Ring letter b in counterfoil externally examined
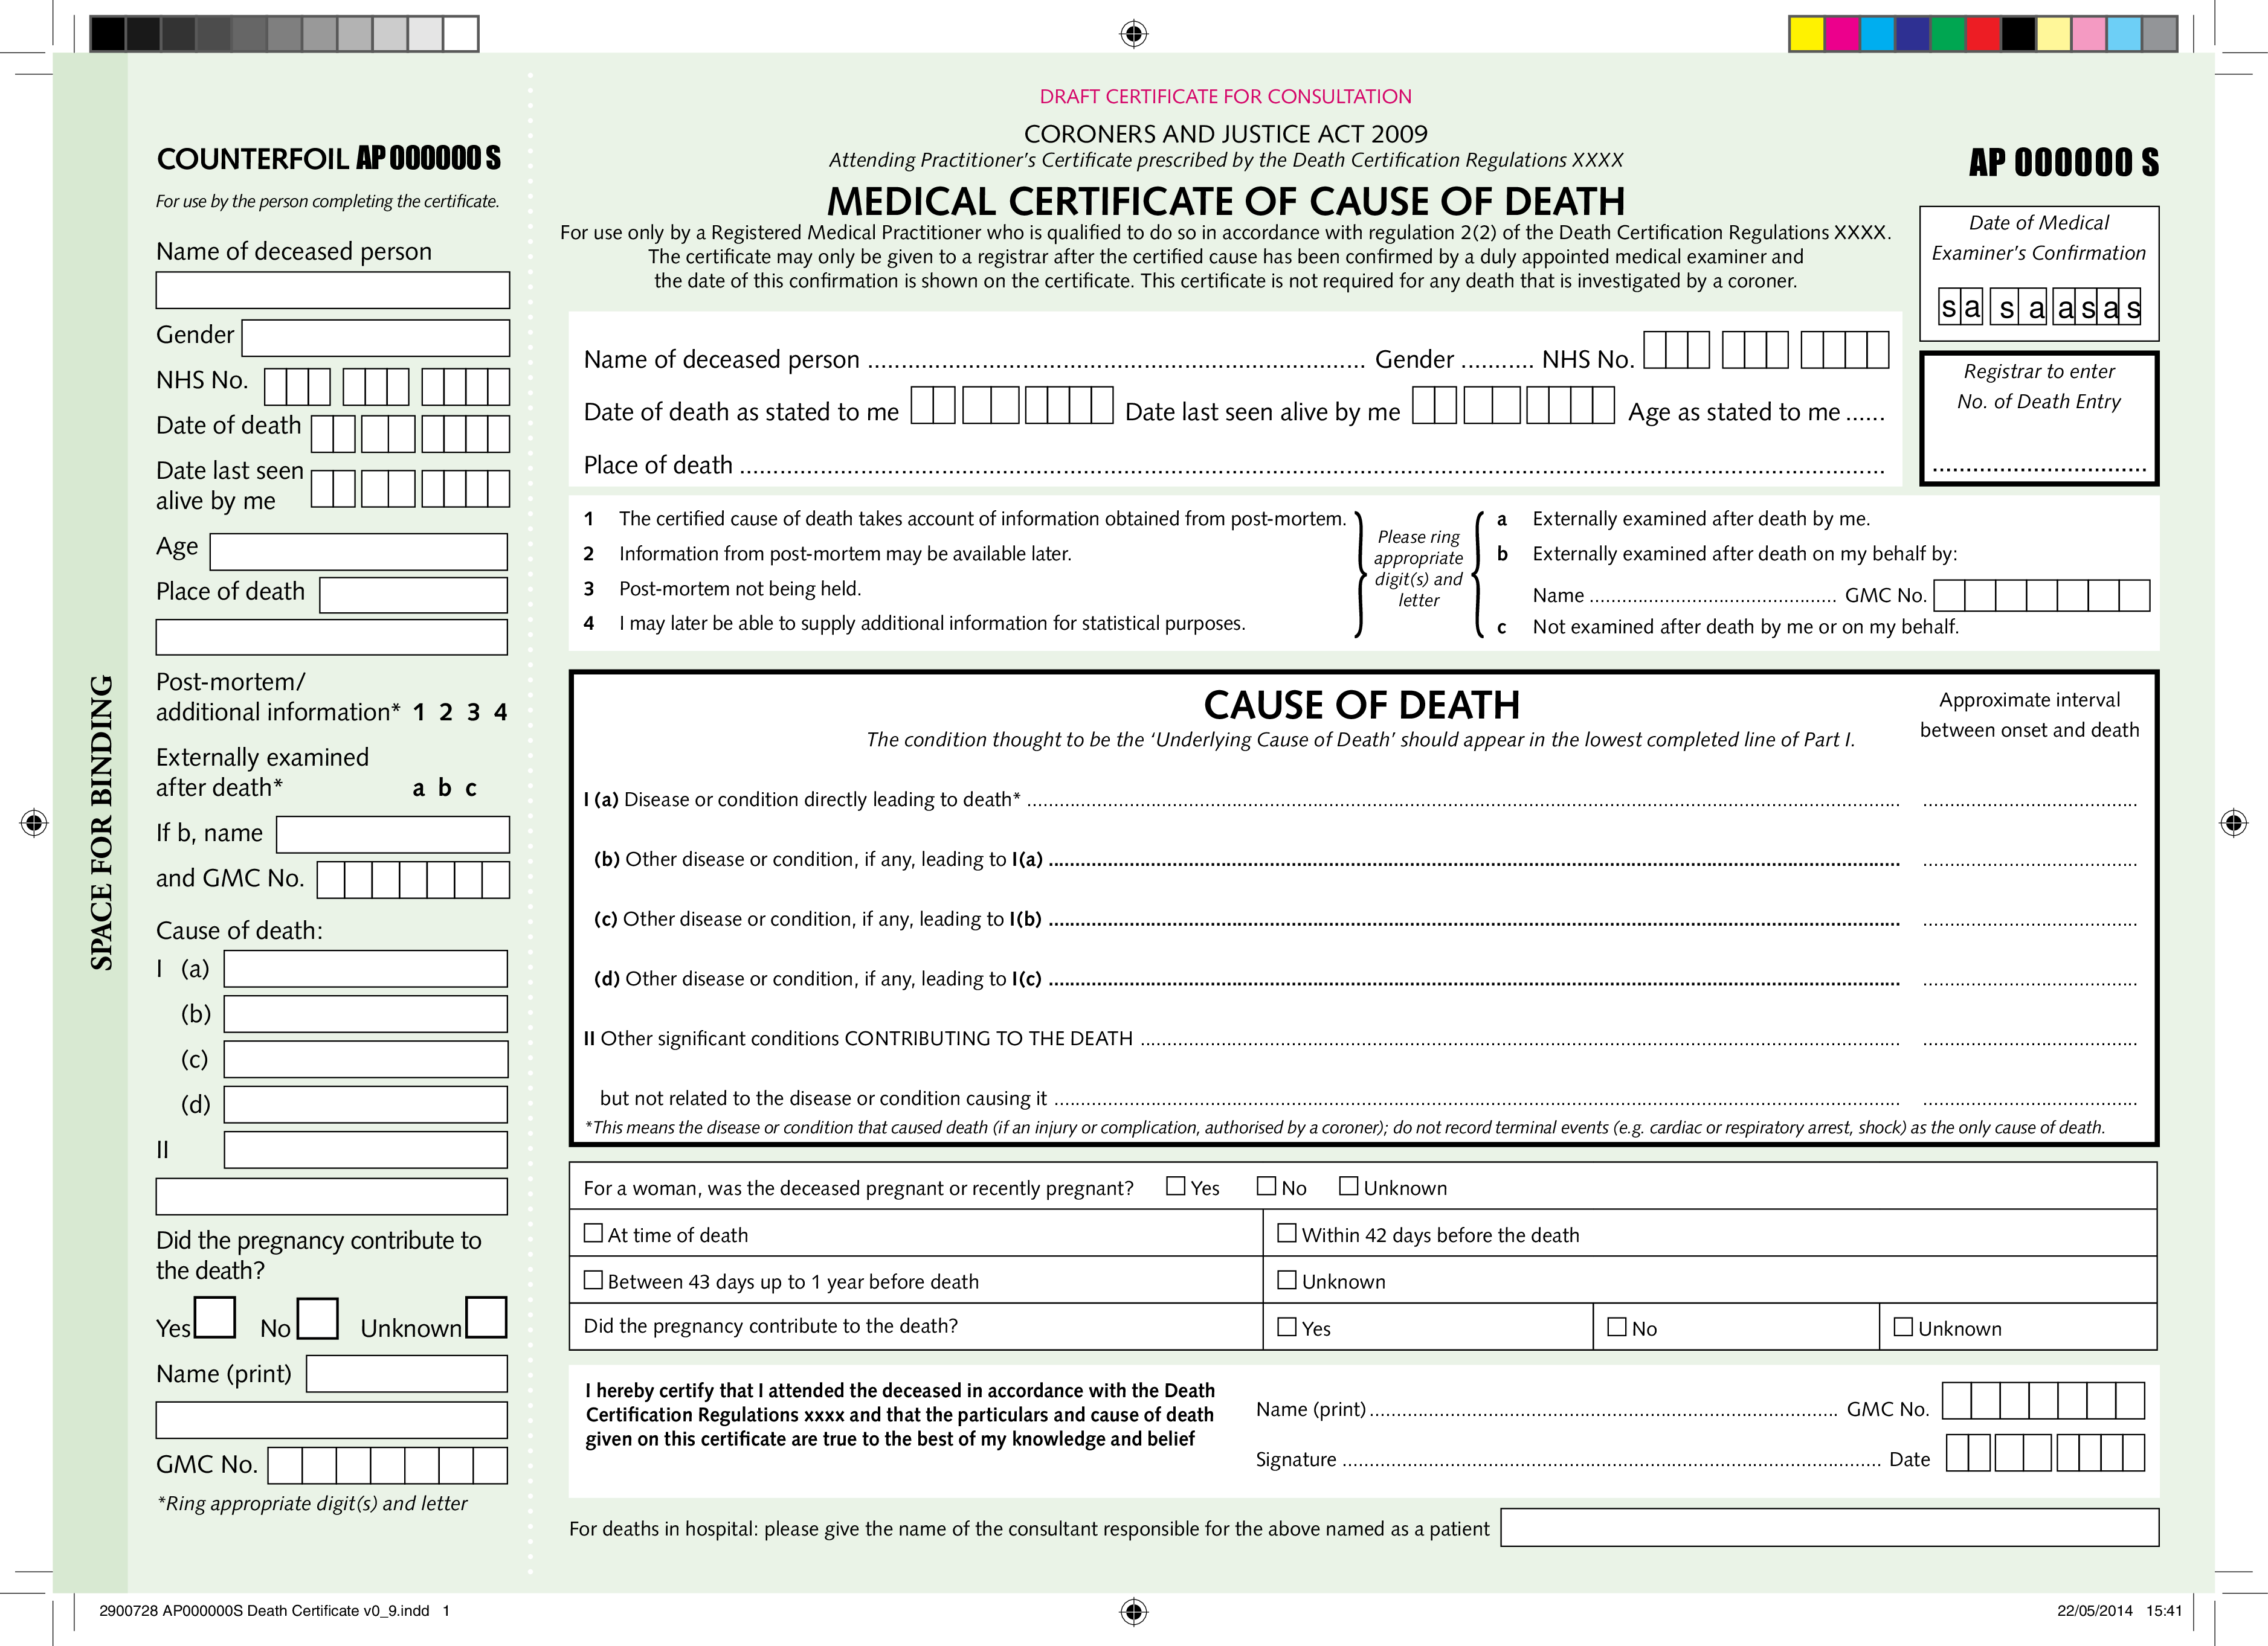 (x=445, y=787)
